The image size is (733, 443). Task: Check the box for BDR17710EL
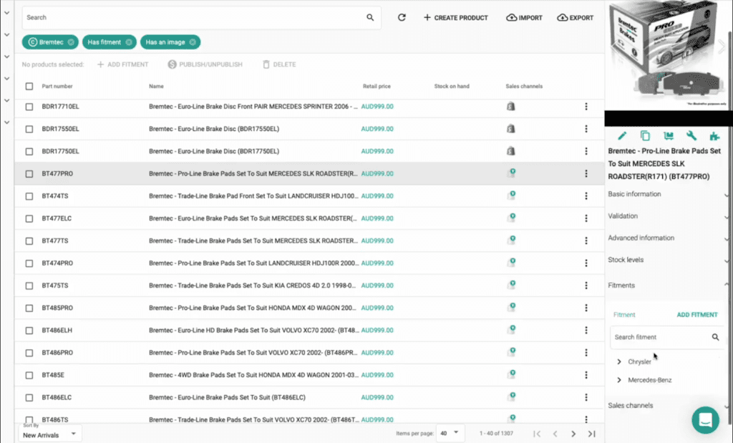pyautogui.click(x=29, y=107)
